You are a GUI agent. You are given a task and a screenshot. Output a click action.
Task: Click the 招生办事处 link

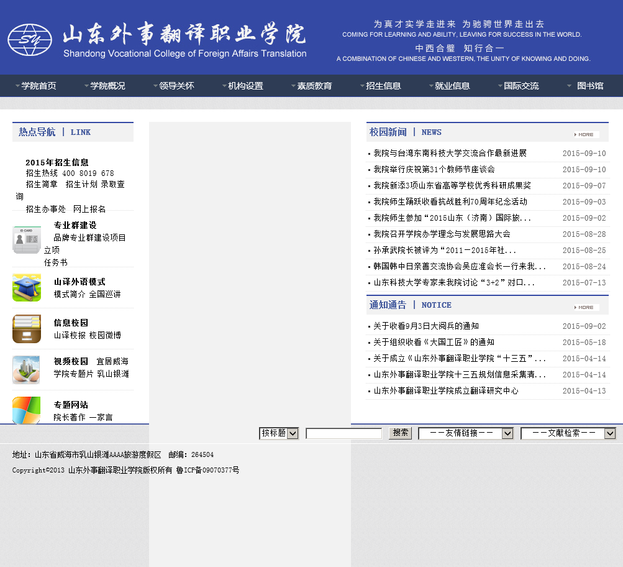click(46, 209)
